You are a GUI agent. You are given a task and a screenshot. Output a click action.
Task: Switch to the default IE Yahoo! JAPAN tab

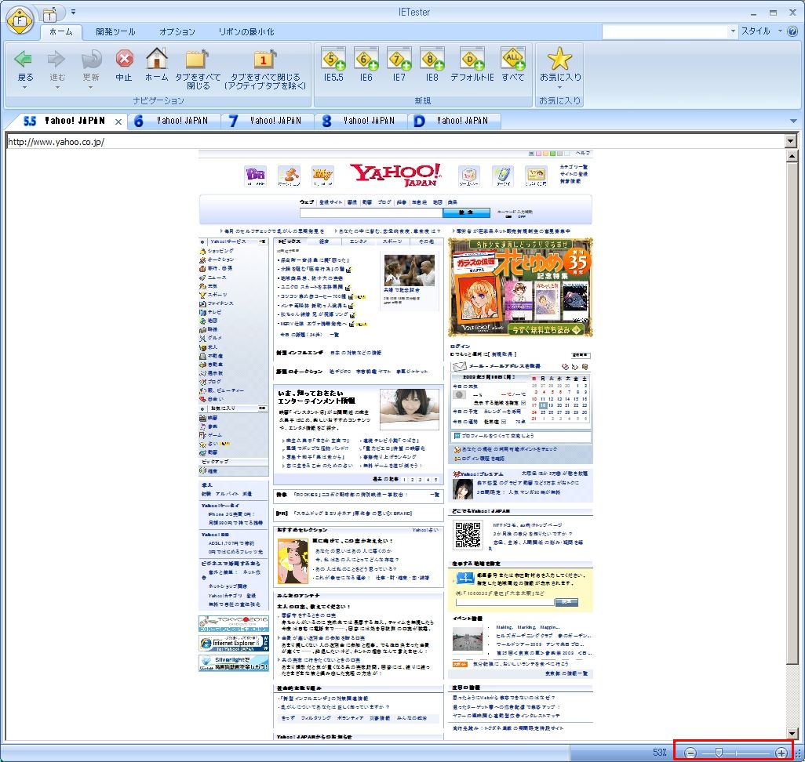click(455, 121)
